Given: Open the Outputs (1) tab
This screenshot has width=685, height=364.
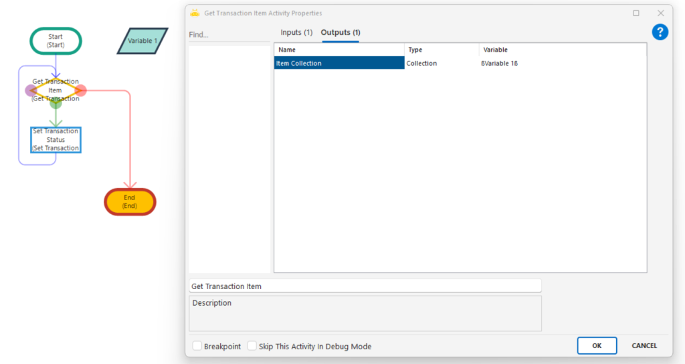Looking at the screenshot, I should tap(340, 33).
